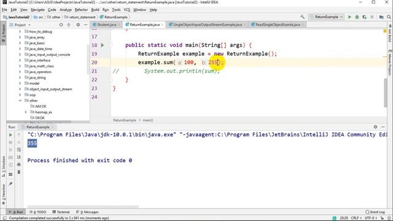Open the Terminal tool window button
The image size is (393, 221).
(x=61, y=212)
